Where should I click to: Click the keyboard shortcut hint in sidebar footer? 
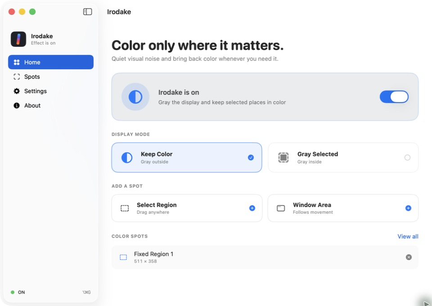tap(86, 292)
